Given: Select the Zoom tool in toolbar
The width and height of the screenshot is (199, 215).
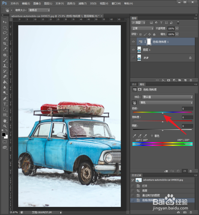Looking at the screenshot, I should tap(5, 126).
